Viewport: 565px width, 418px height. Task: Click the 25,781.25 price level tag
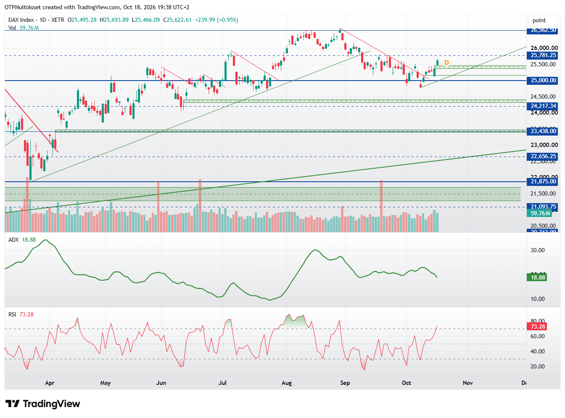coord(543,55)
